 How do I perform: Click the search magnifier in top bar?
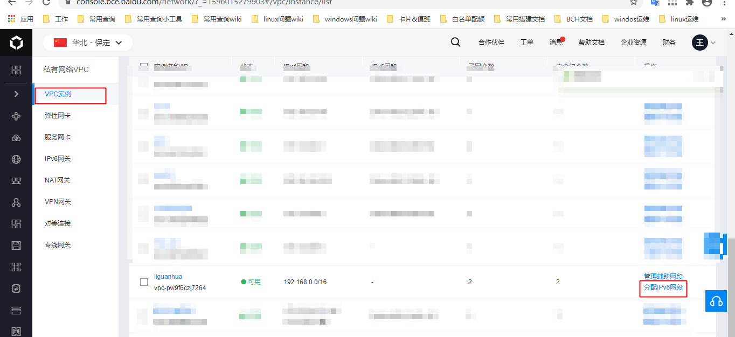[455, 43]
